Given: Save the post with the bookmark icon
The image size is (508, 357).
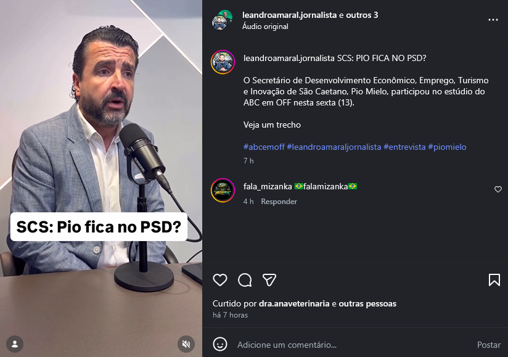Looking at the screenshot, I should click(x=494, y=280).
